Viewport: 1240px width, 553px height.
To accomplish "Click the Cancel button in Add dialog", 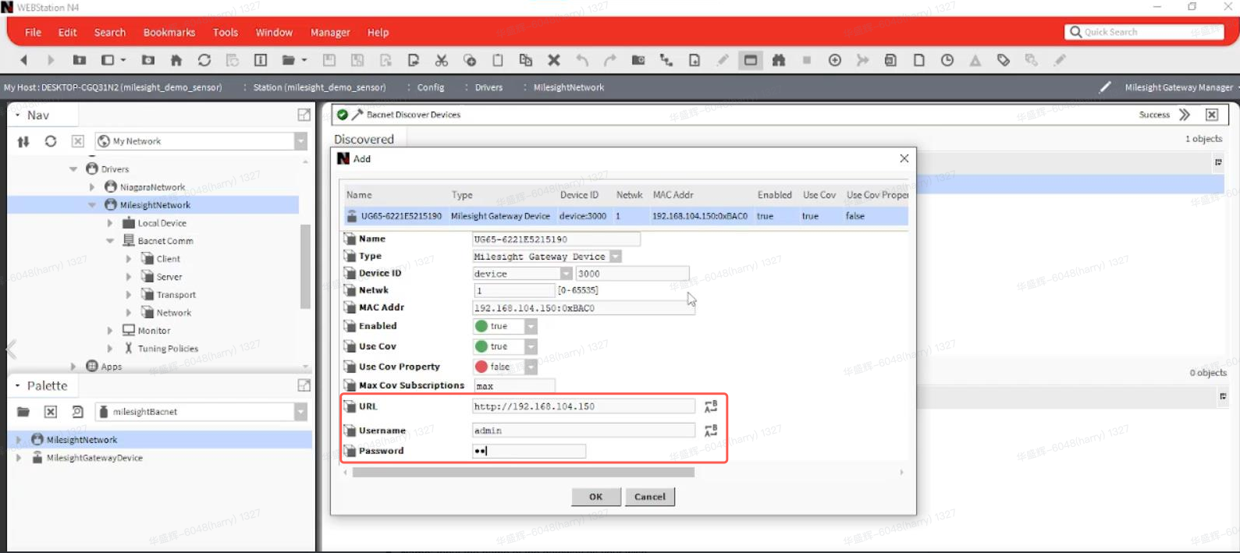I will [x=650, y=497].
